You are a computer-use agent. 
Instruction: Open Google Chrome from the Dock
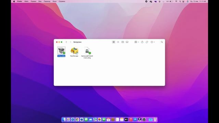point(77,120)
